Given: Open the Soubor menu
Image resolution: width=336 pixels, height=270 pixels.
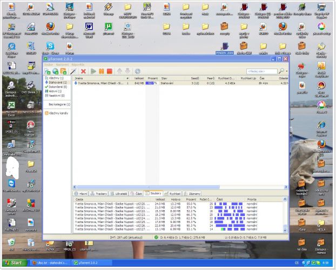Looking at the screenshot, I should [x=49, y=64].
